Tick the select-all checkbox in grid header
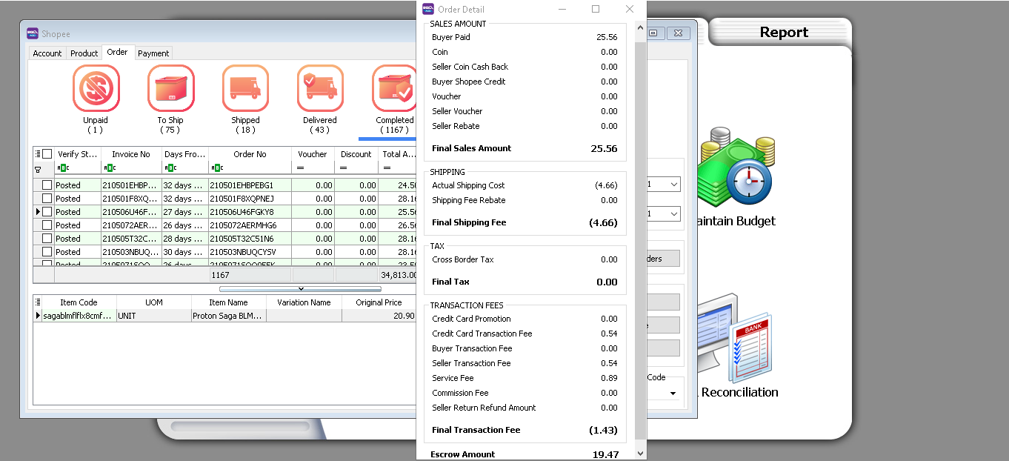The height and width of the screenshot is (461, 1009). point(47,154)
